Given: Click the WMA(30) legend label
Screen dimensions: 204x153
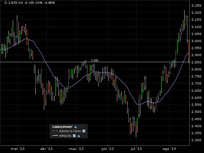Looking at the screenshot, I should click(65, 136).
